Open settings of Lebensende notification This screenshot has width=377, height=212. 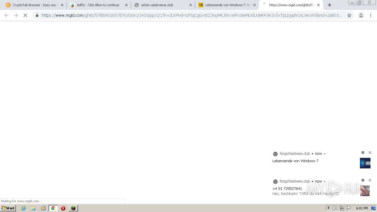[363, 153]
